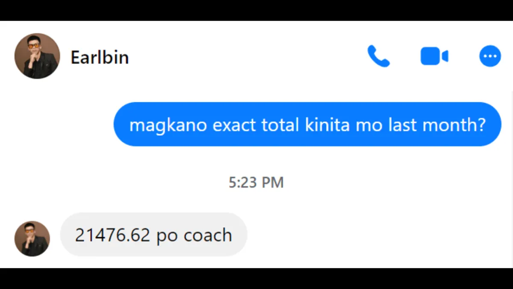Select the gray '21476.62 po coach' bubble
The width and height of the screenshot is (513, 289).
pyautogui.click(x=153, y=235)
